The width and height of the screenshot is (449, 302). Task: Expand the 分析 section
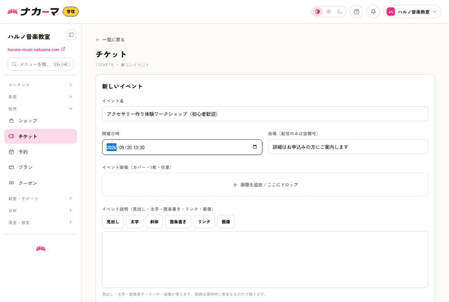point(40,211)
